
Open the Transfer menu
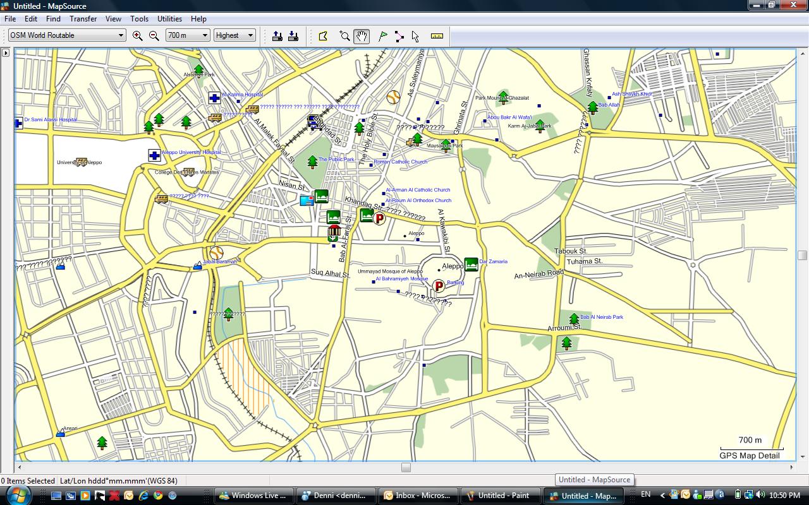click(83, 19)
